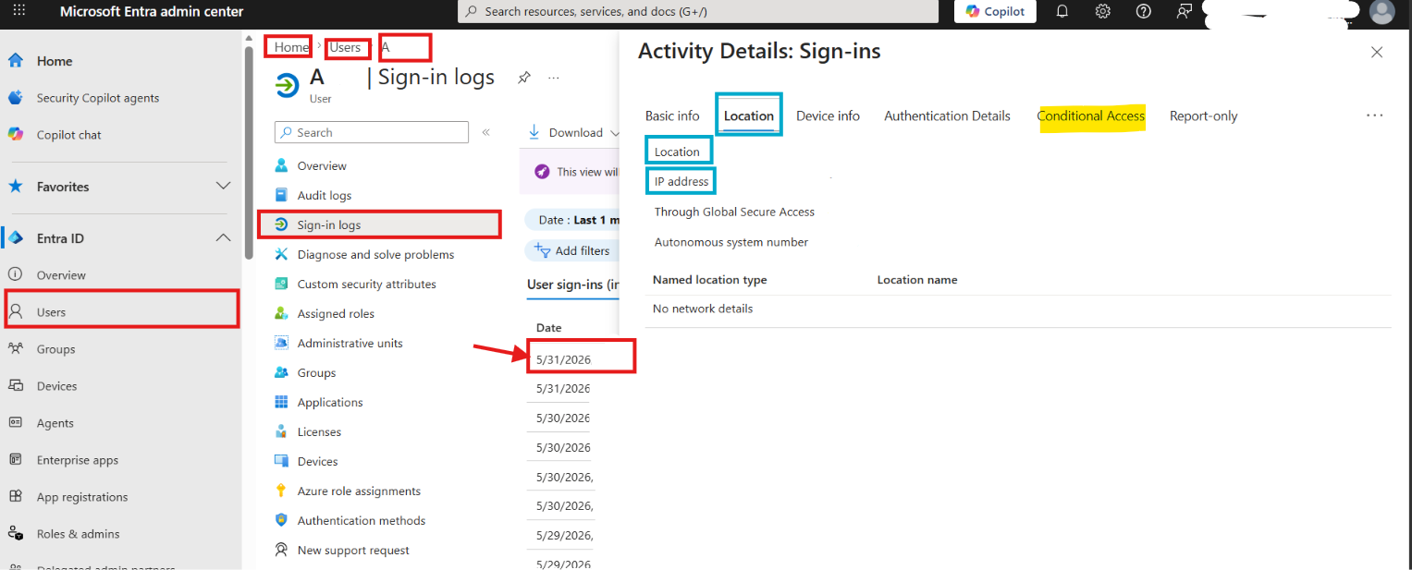
Task: Open Devices in Entra ID navigation
Action: pyautogui.click(x=56, y=386)
